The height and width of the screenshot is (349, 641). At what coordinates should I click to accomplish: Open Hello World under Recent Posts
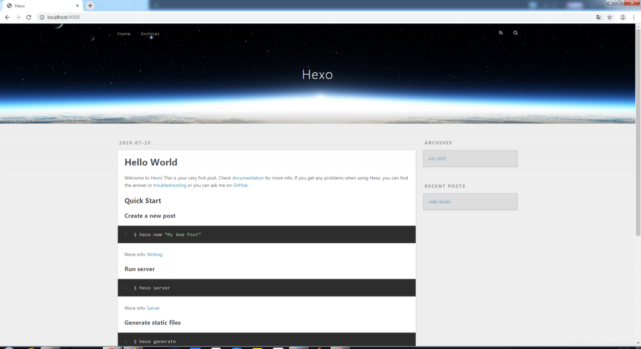pyautogui.click(x=439, y=202)
